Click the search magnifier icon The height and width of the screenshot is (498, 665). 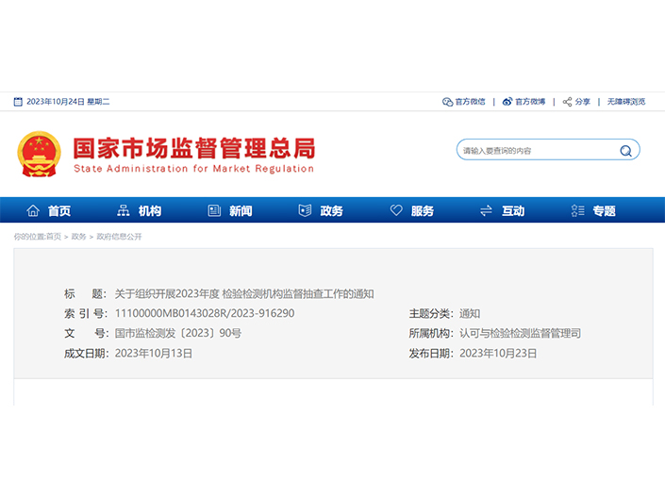[x=625, y=151]
